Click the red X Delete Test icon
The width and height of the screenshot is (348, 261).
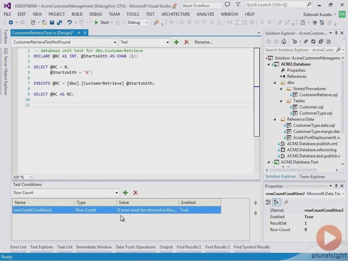(x=187, y=42)
